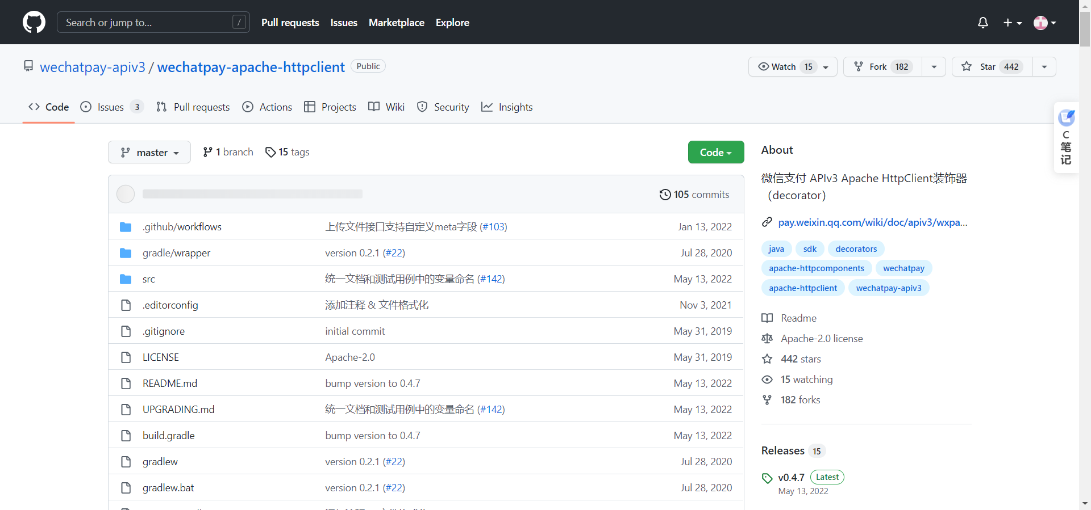1091x510 pixels.
Task: Open the .gitignore file
Action: tap(164, 331)
